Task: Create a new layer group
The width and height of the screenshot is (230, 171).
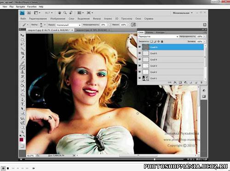Action: (191, 83)
